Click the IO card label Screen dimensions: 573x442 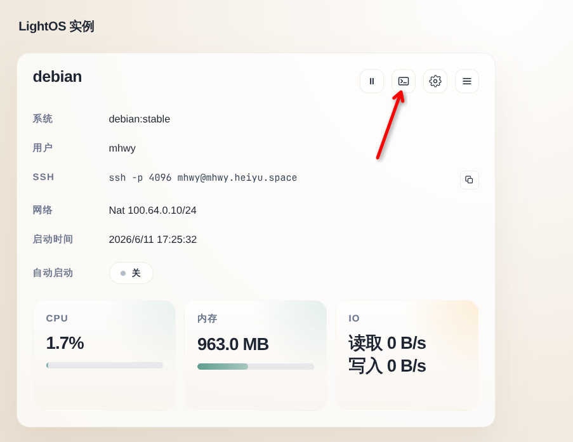click(353, 318)
